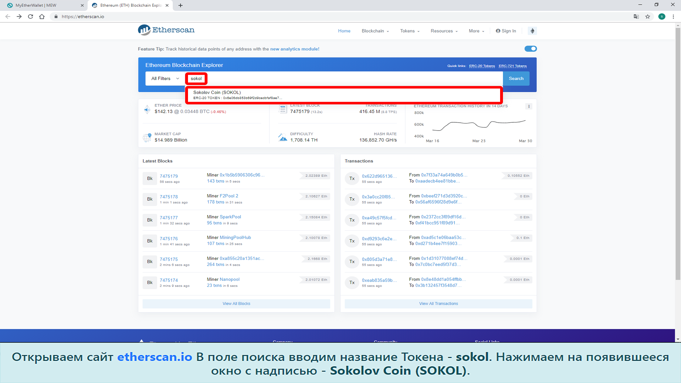Bookmark this page with the star icon
Screen dimensions: 681x383
[648, 17]
